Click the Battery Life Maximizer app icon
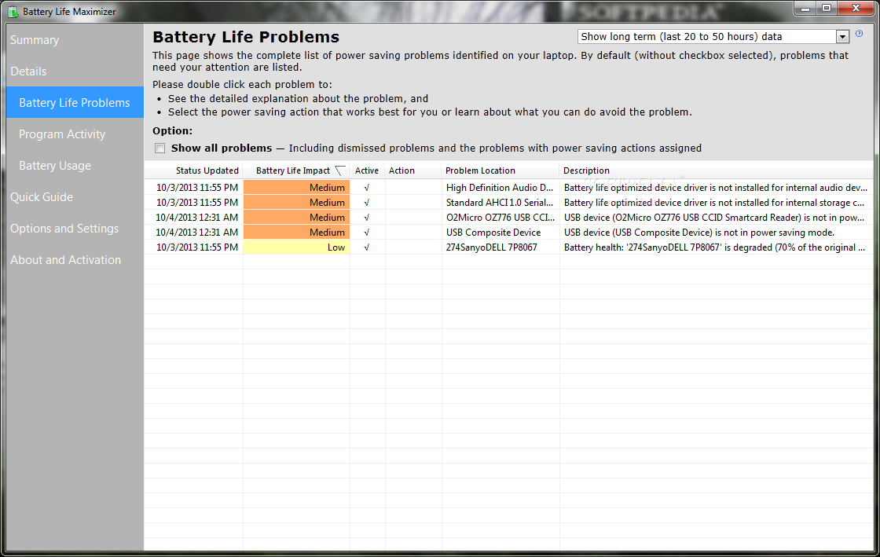880x557 pixels. click(x=13, y=11)
